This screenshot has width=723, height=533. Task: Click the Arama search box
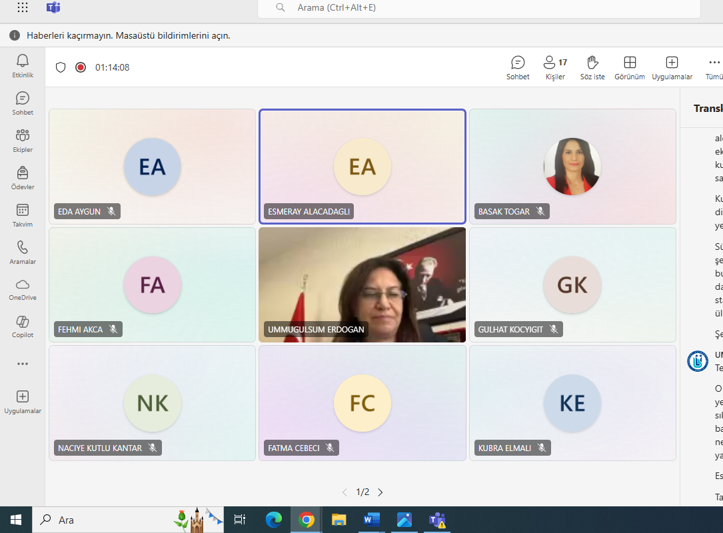pos(478,8)
